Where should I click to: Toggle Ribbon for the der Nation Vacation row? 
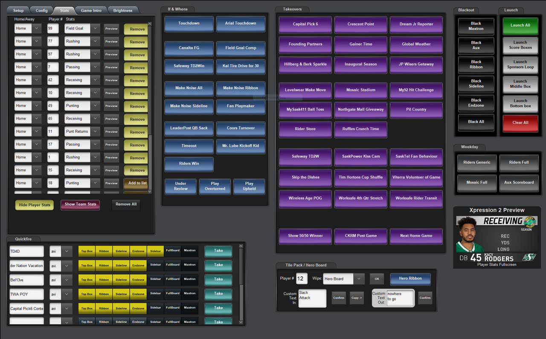[104, 266]
